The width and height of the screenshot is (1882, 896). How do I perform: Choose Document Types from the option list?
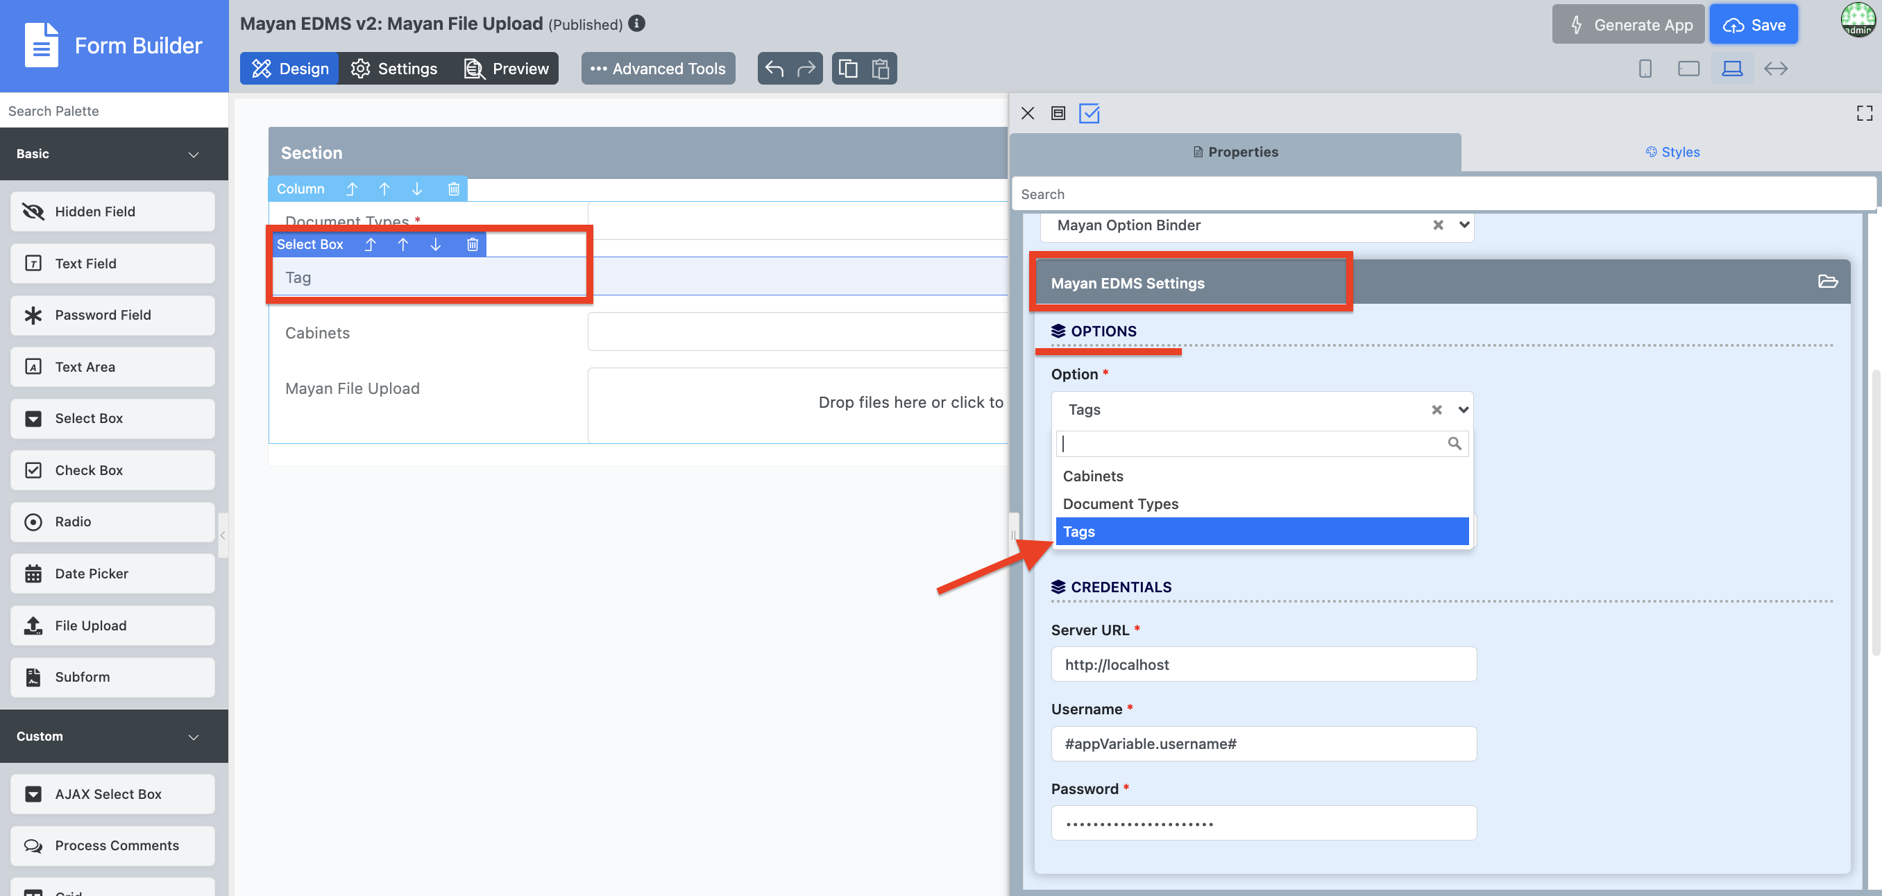point(1262,504)
